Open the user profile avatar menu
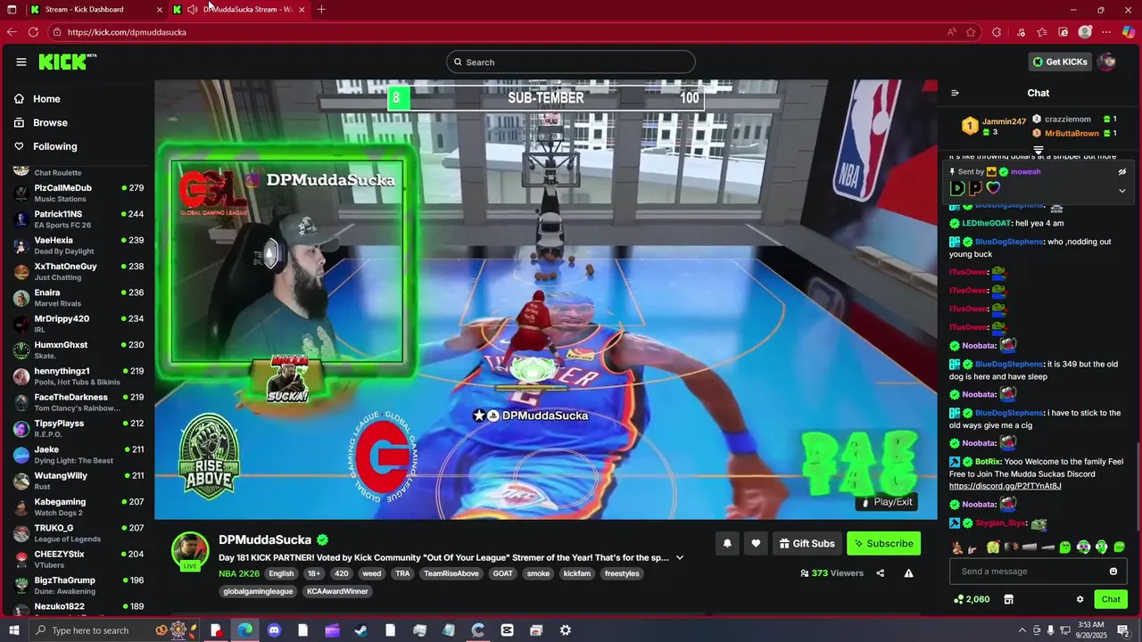The width and height of the screenshot is (1142, 642). [x=1107, y=62]
